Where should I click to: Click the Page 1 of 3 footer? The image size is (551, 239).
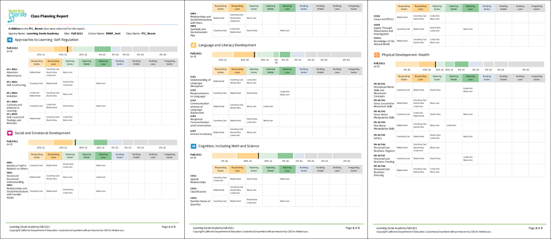click(168, 227)
